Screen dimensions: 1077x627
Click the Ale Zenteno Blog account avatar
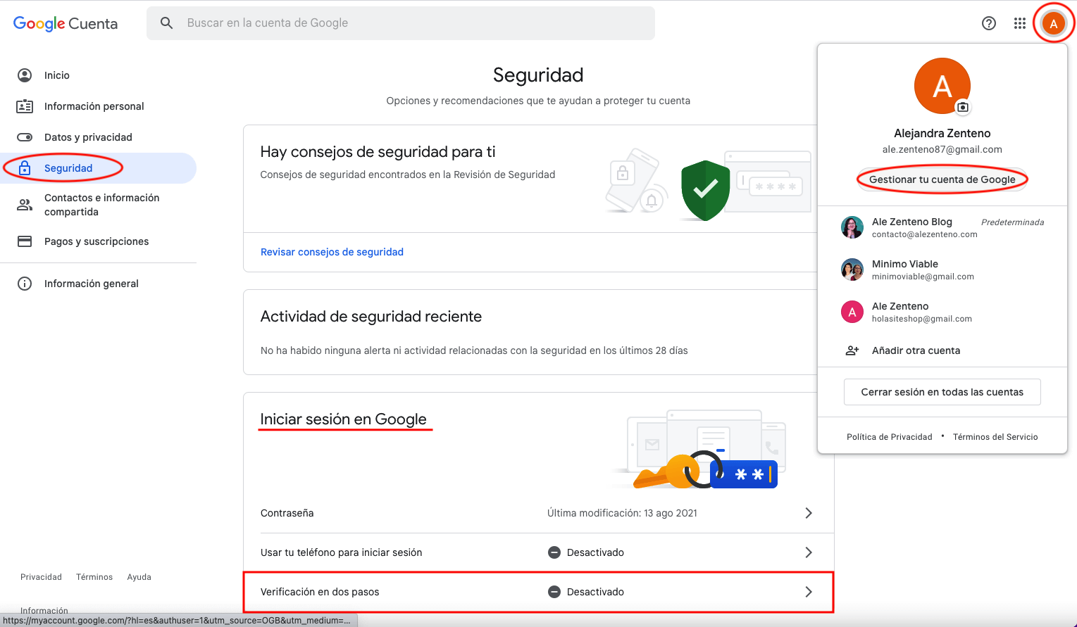pos(852,227)
